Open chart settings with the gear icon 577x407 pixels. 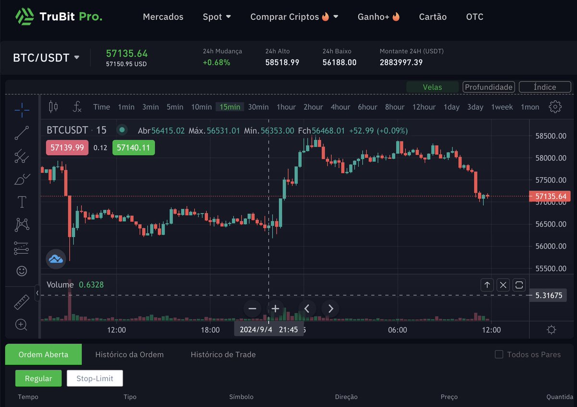click(555, 108)
